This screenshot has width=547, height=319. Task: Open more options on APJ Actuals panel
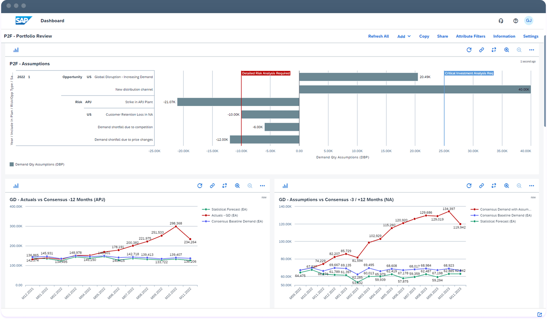[x=262, y=186]
